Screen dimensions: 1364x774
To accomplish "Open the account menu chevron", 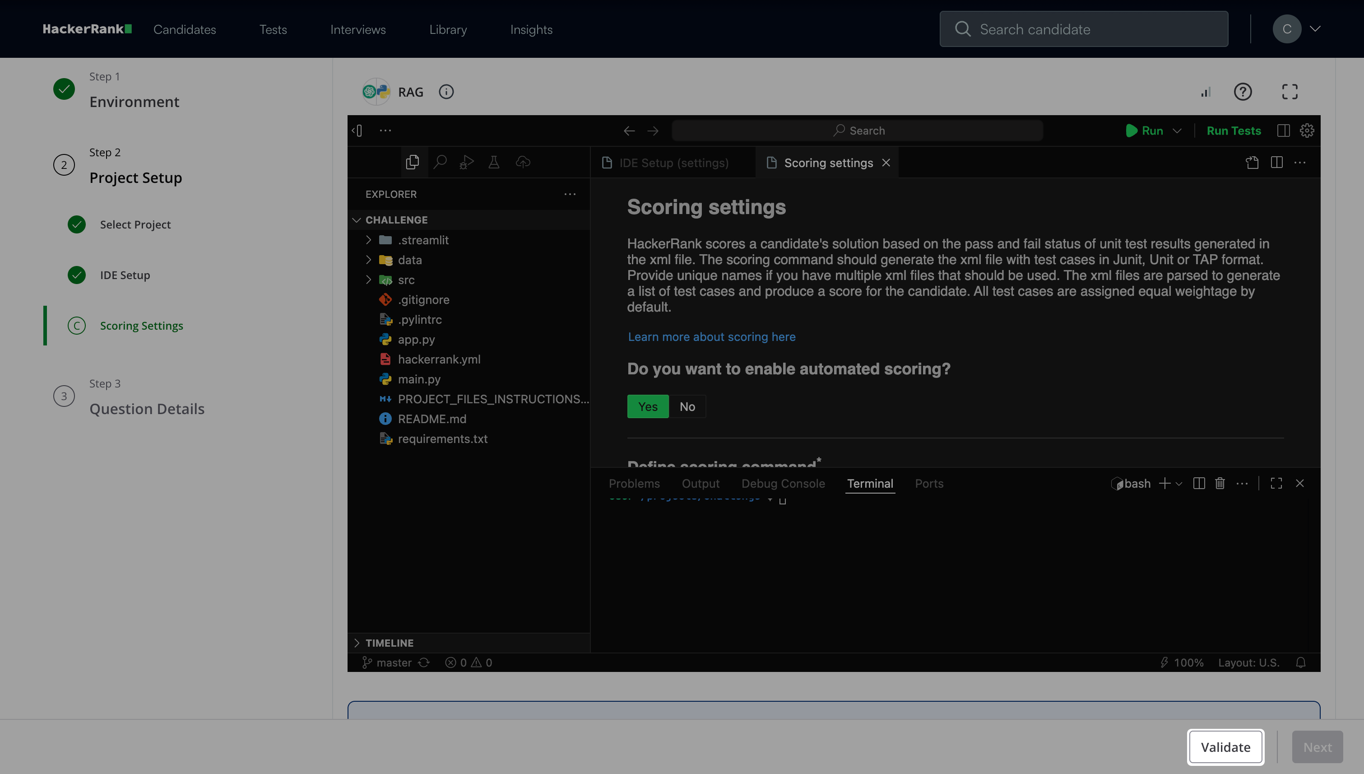I will (x=1315, y=29).
